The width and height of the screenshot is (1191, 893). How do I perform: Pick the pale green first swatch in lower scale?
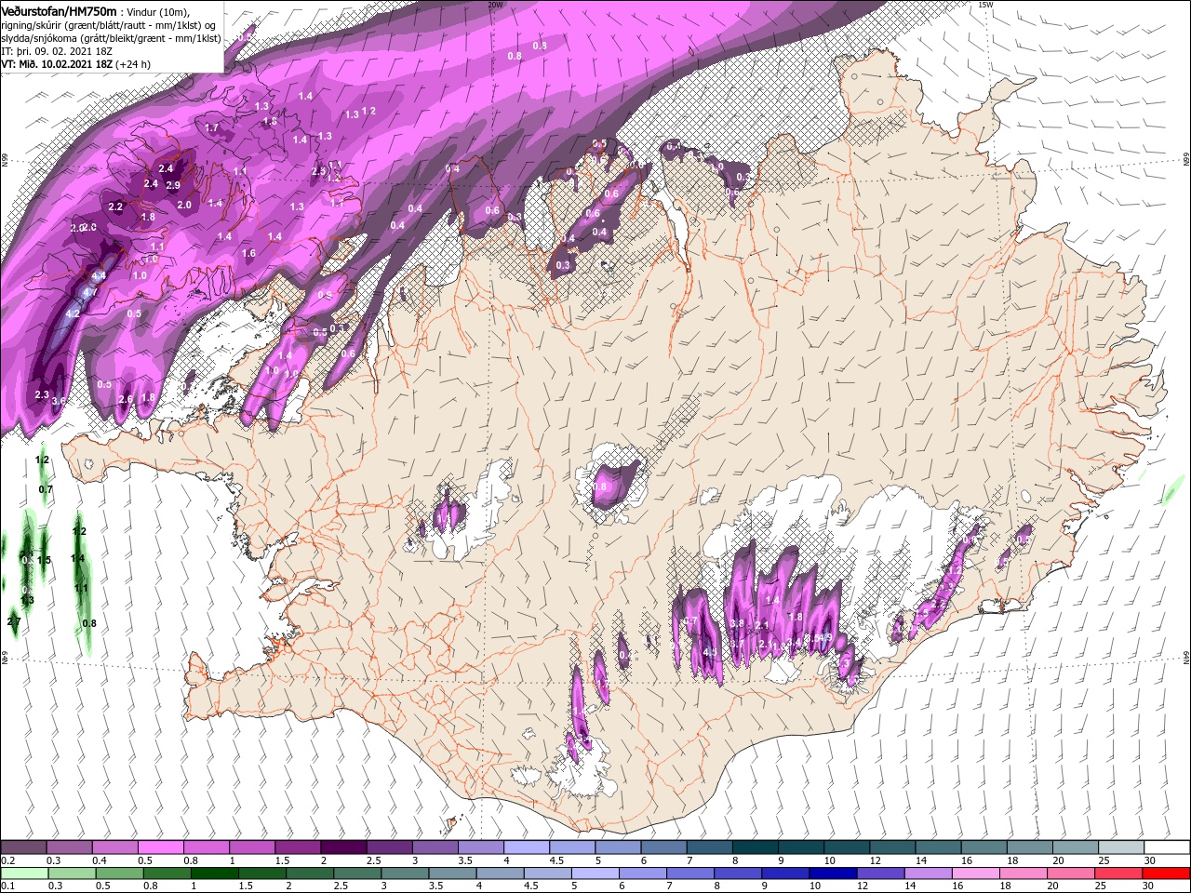[x=23, y=873]
